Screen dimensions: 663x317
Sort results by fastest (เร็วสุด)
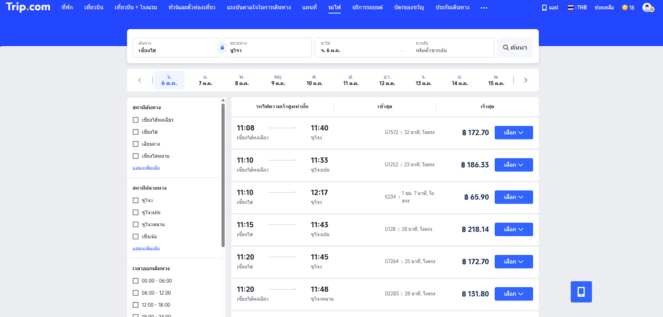click(487, 107)
